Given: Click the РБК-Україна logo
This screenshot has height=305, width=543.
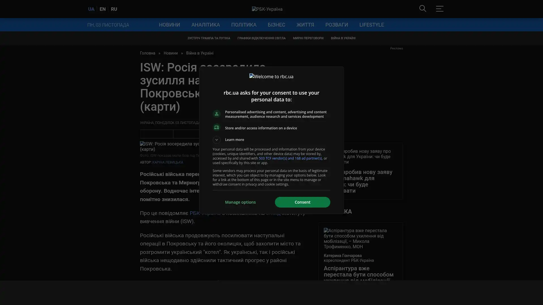Looking at the screenshot, I should [x=267, y=9].
